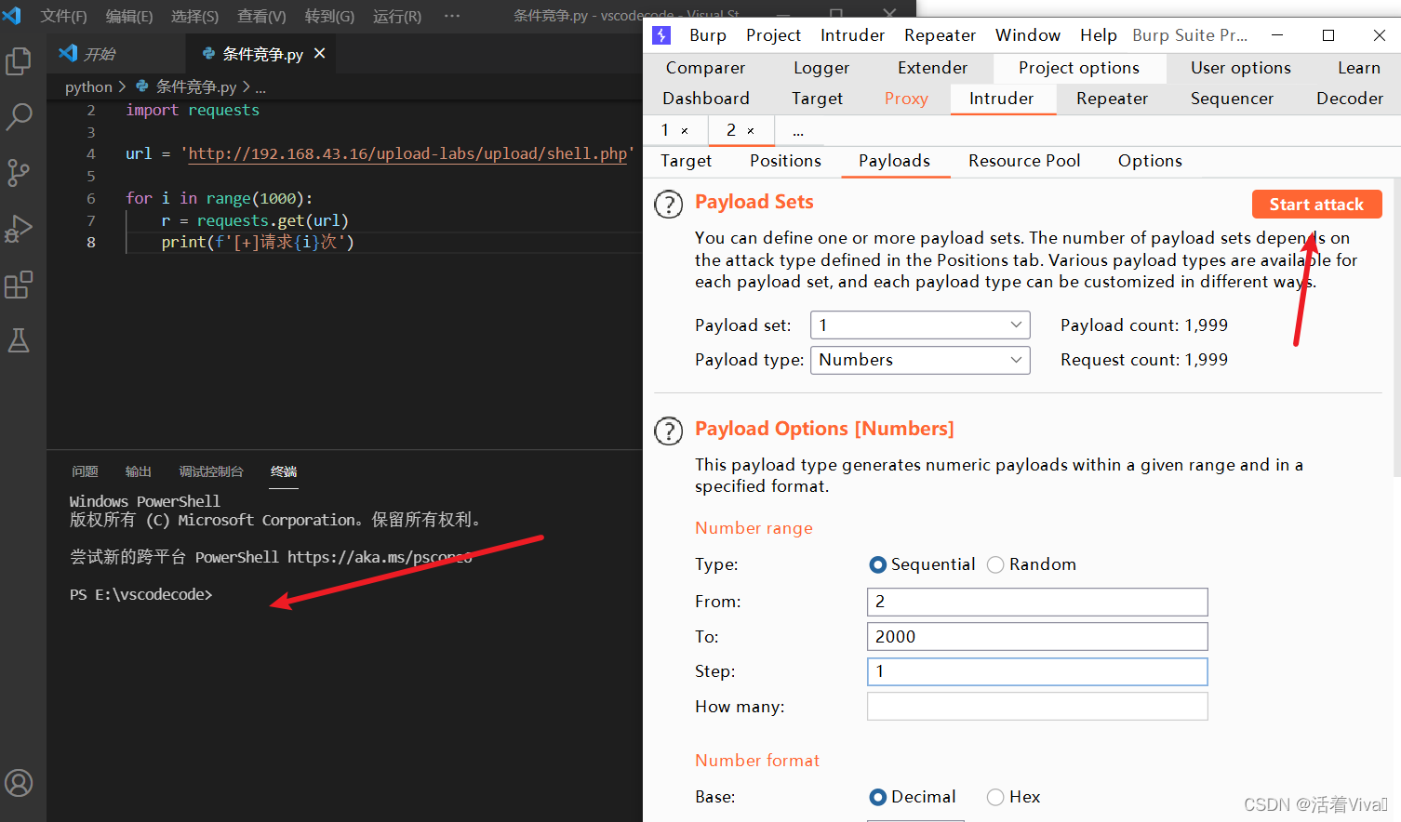Click the Burp Suite lightning logo icon
Viewport: 1401px width, 822px height.
tap(661, 35)
